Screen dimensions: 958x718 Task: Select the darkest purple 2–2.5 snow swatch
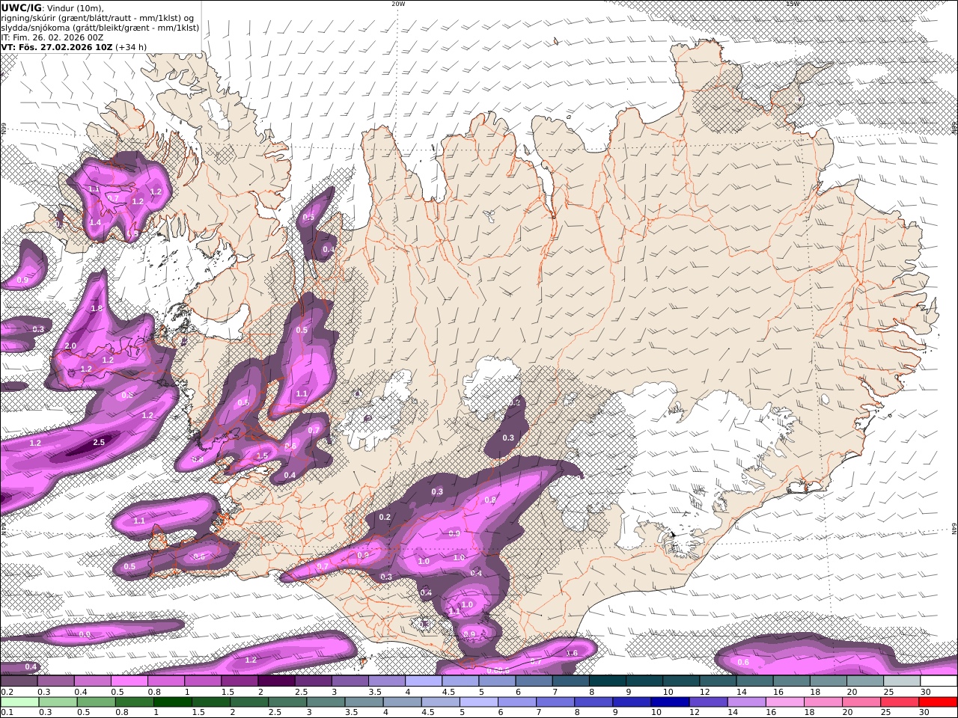(276, 681)
